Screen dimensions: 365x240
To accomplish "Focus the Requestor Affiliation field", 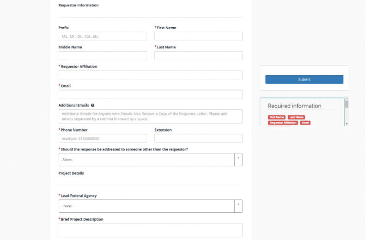I will tap(150, 75).
